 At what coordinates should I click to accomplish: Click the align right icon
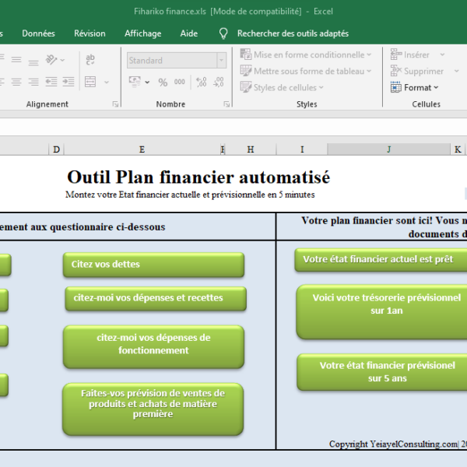click(x=33, y=82)
